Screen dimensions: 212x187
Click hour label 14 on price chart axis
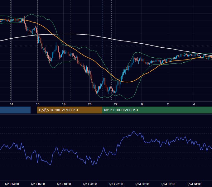point(12,104)
